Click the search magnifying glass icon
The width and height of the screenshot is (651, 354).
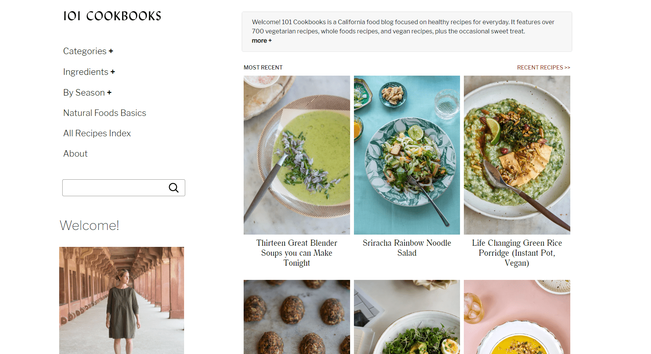tap(174, 188)
